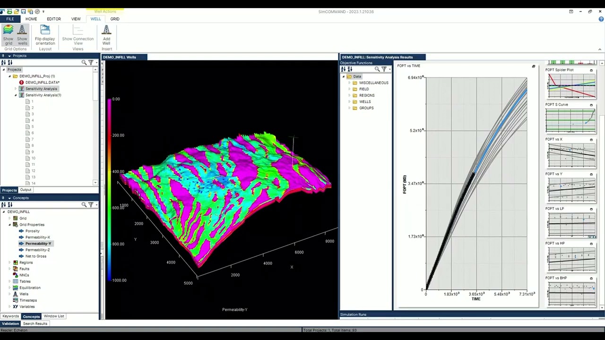Click search icon in Projects panel
This screenshot has width=605, height=340.
tap(84, 62)
